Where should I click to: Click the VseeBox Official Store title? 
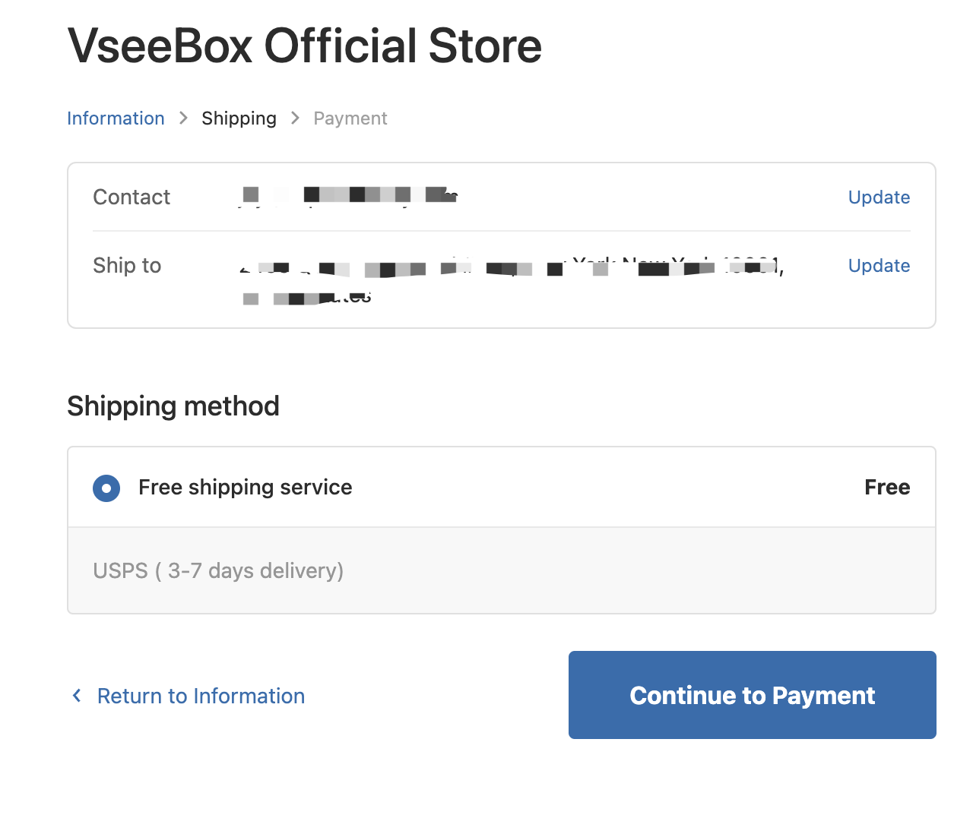coord(304,46)
